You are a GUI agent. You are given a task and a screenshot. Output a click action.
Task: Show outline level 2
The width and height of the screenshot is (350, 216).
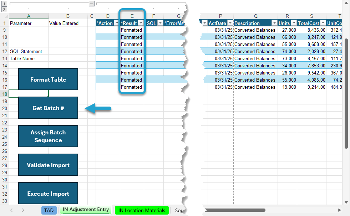tap(4, 9)
